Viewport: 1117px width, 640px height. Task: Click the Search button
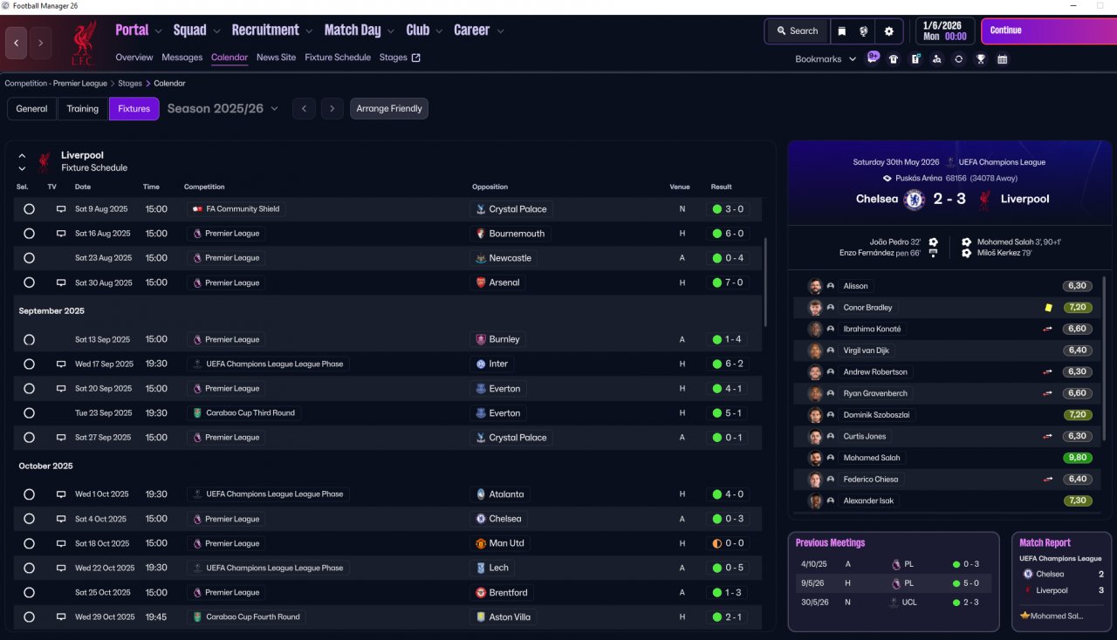tap(797, 31)
